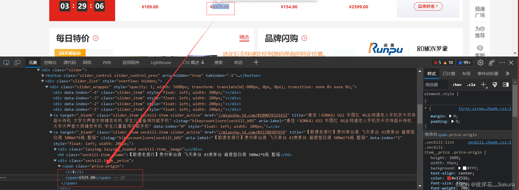Collapse the 歌德老酒行 anchor node
The width and height of the screenshot is (519, 190).
pos(51,132)
